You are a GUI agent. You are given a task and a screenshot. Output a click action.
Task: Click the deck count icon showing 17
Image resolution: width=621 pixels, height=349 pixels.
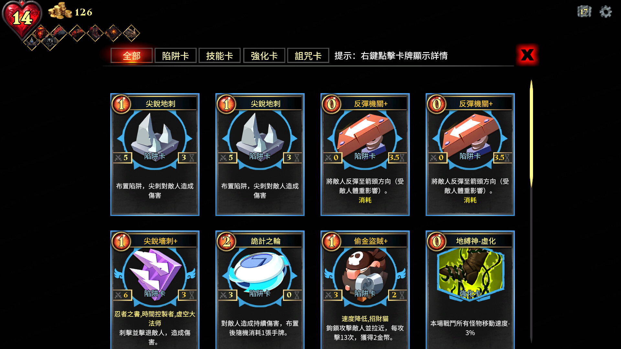click(584, 12)
